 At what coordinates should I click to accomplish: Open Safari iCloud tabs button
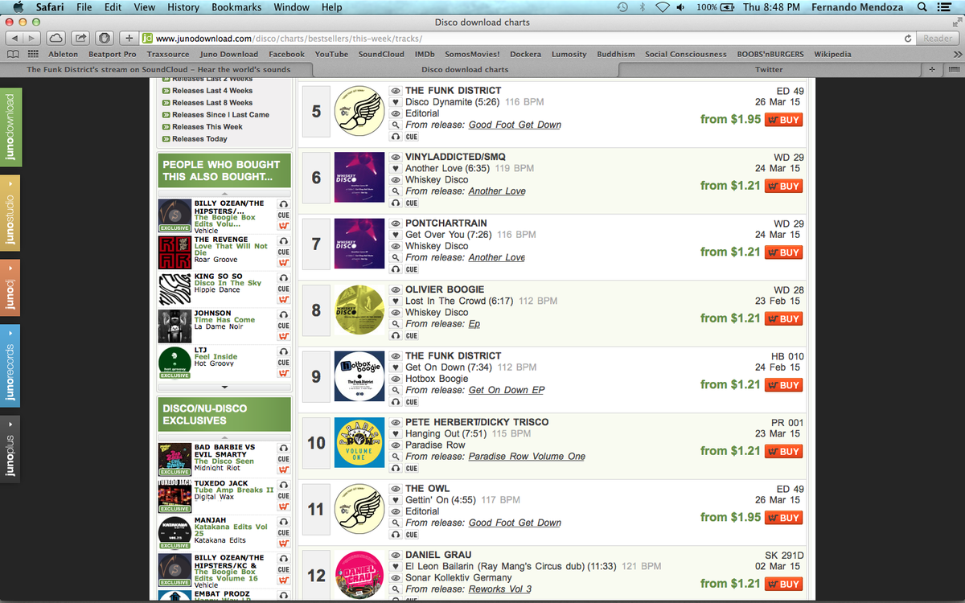[x=55, y=38]
